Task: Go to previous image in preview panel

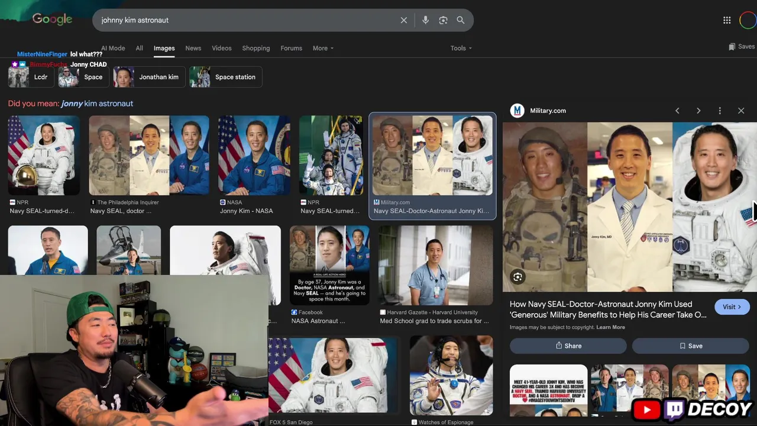Action: (678, 111)
